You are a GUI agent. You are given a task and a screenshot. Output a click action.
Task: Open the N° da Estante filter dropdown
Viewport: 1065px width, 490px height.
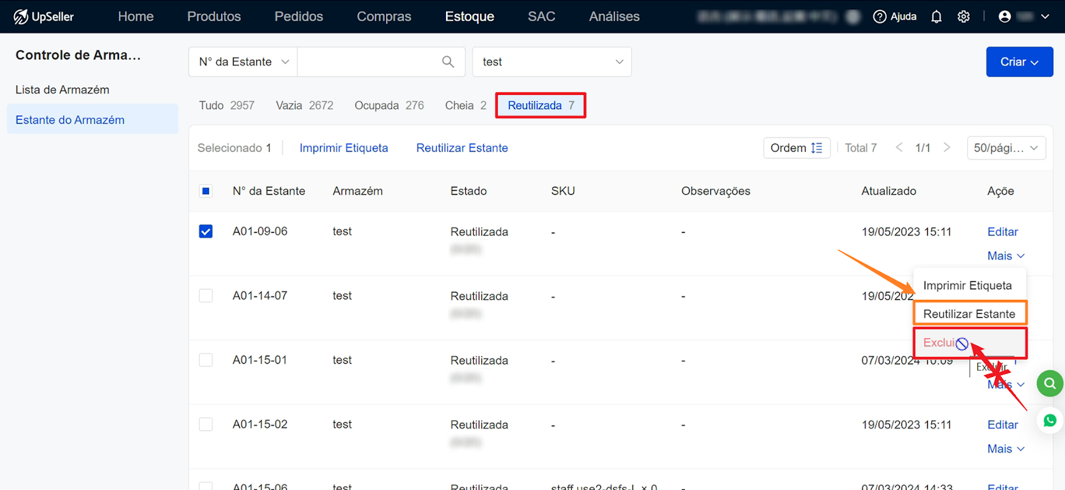(x=243, y=62)
